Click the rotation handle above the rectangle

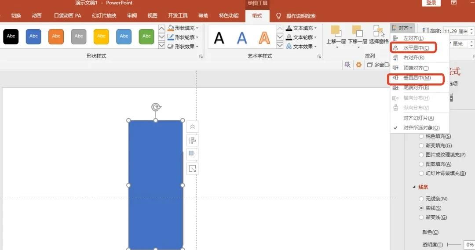click(x=156, y=107)
